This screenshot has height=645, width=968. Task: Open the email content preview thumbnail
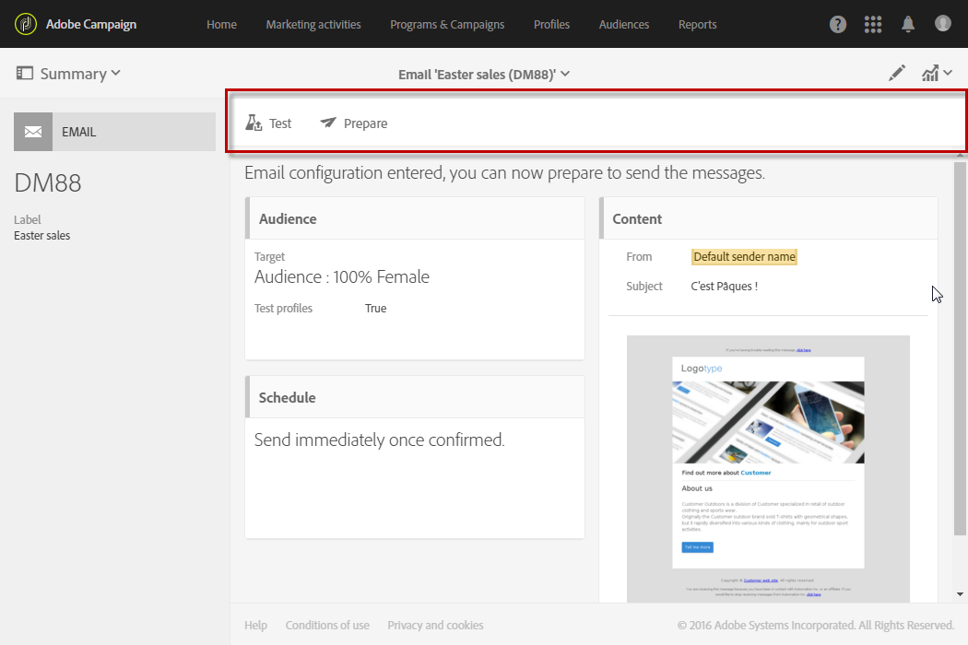click(x=768, y=469)
